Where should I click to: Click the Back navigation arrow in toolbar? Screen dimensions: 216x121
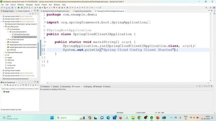90,8
